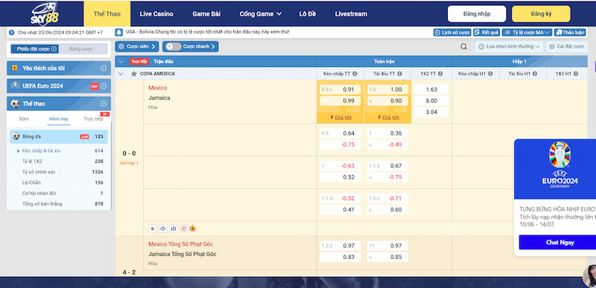Click Giá tốt under Kèo chấp
The image size is (596, 288).
tap(340, 118)
